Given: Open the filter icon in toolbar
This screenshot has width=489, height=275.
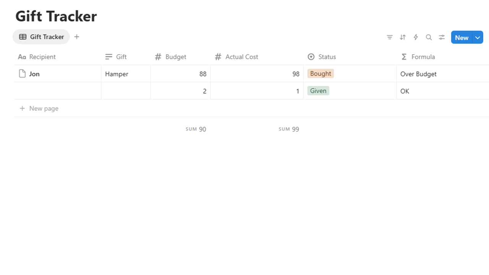Looking at the screenshot, I should click(x=390, y=37).
